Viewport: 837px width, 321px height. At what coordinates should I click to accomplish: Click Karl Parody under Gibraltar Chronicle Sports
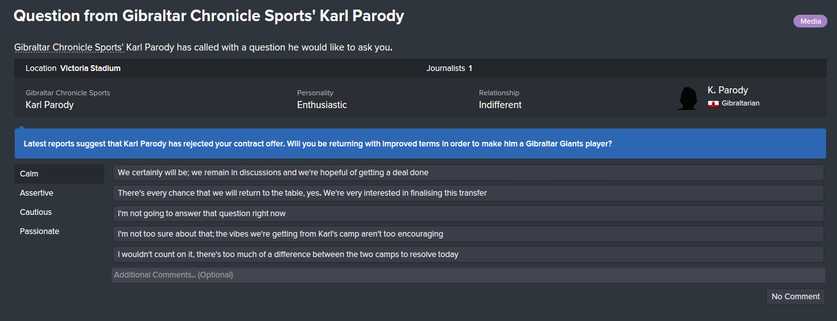pyautogui.click(x=49, y=105)
